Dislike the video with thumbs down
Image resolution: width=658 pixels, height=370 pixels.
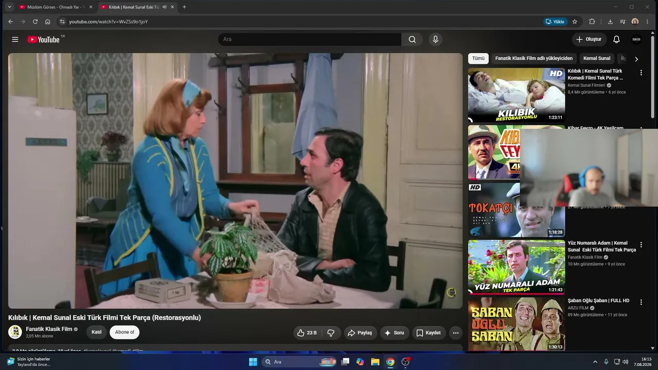pos(331,333)
